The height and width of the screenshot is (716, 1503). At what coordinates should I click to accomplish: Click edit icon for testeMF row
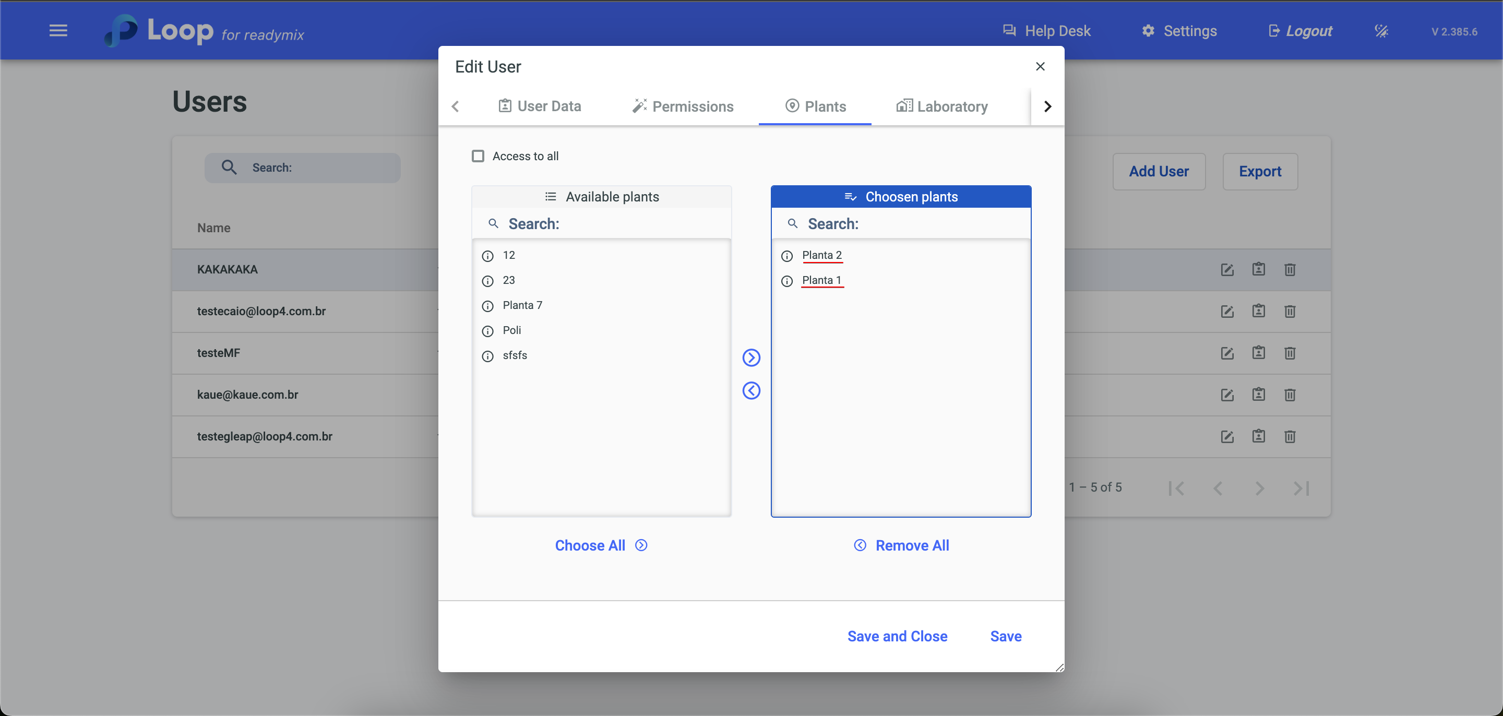pos(1226,353)
